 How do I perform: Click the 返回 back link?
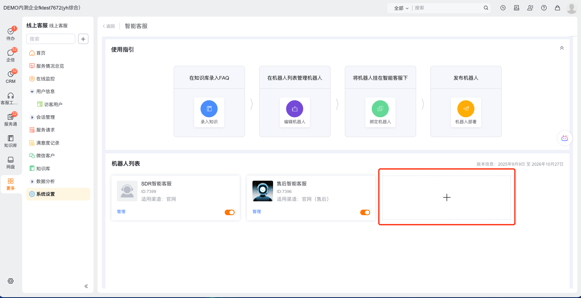pyautogui.click(x=109, y=26)
